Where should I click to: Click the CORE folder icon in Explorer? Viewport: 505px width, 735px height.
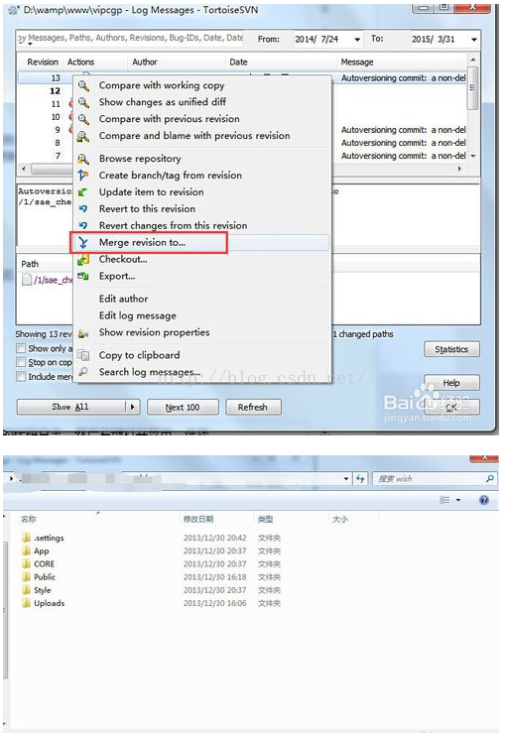[x=26, y=564]
